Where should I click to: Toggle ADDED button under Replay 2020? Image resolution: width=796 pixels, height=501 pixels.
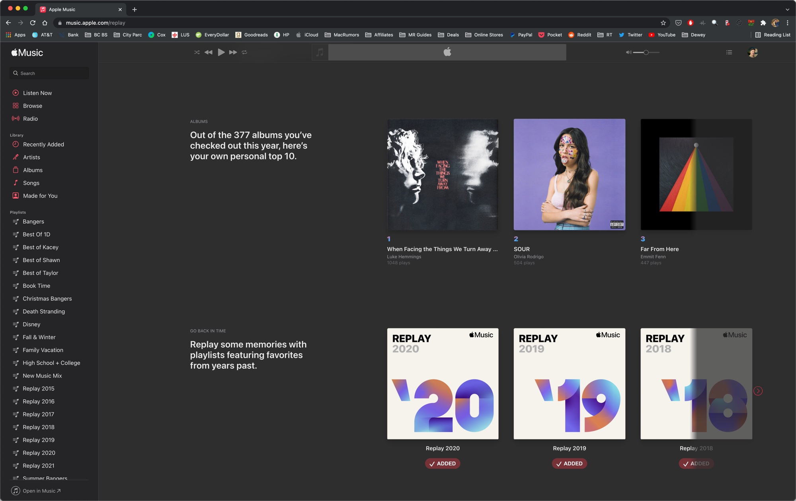[443, 464]
